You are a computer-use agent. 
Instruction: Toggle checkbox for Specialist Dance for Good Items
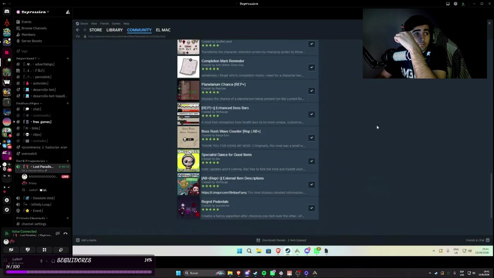pyautogui.click(x=311, y=161)
